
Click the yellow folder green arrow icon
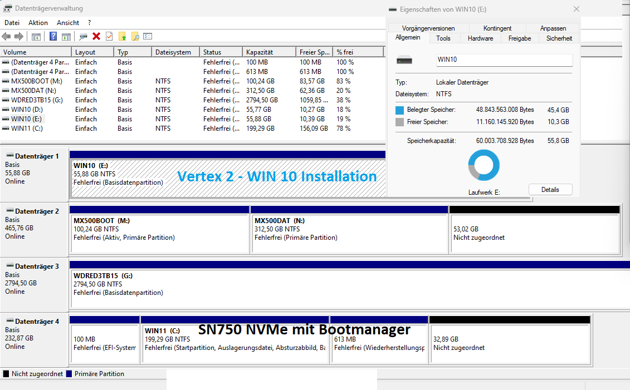123,37
